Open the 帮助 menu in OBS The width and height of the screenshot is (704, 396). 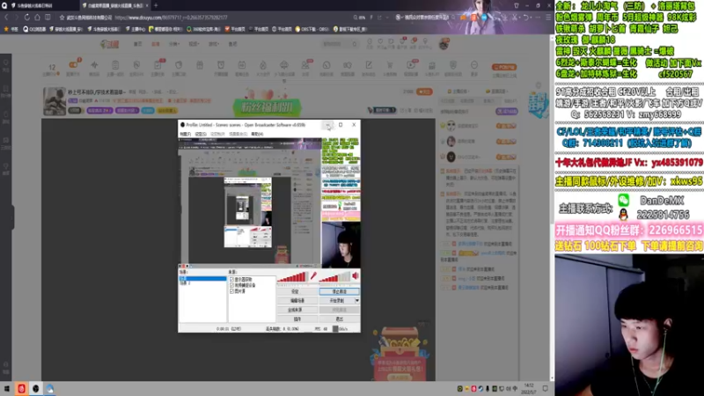(x=257, y=134)
